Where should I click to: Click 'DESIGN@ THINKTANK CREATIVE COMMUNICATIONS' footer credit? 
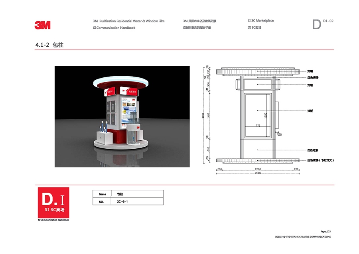(x=303, y=236)
